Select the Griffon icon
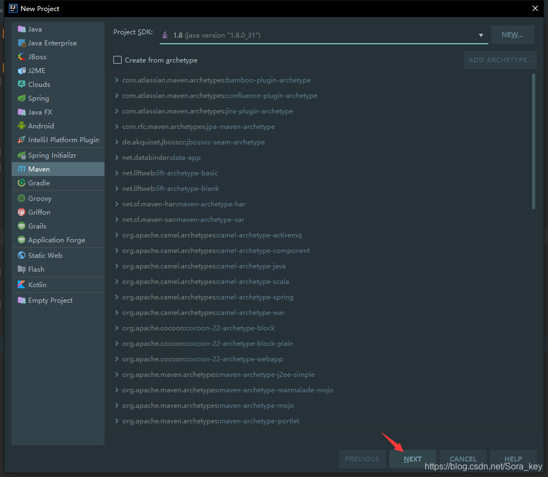 (22, 212)
